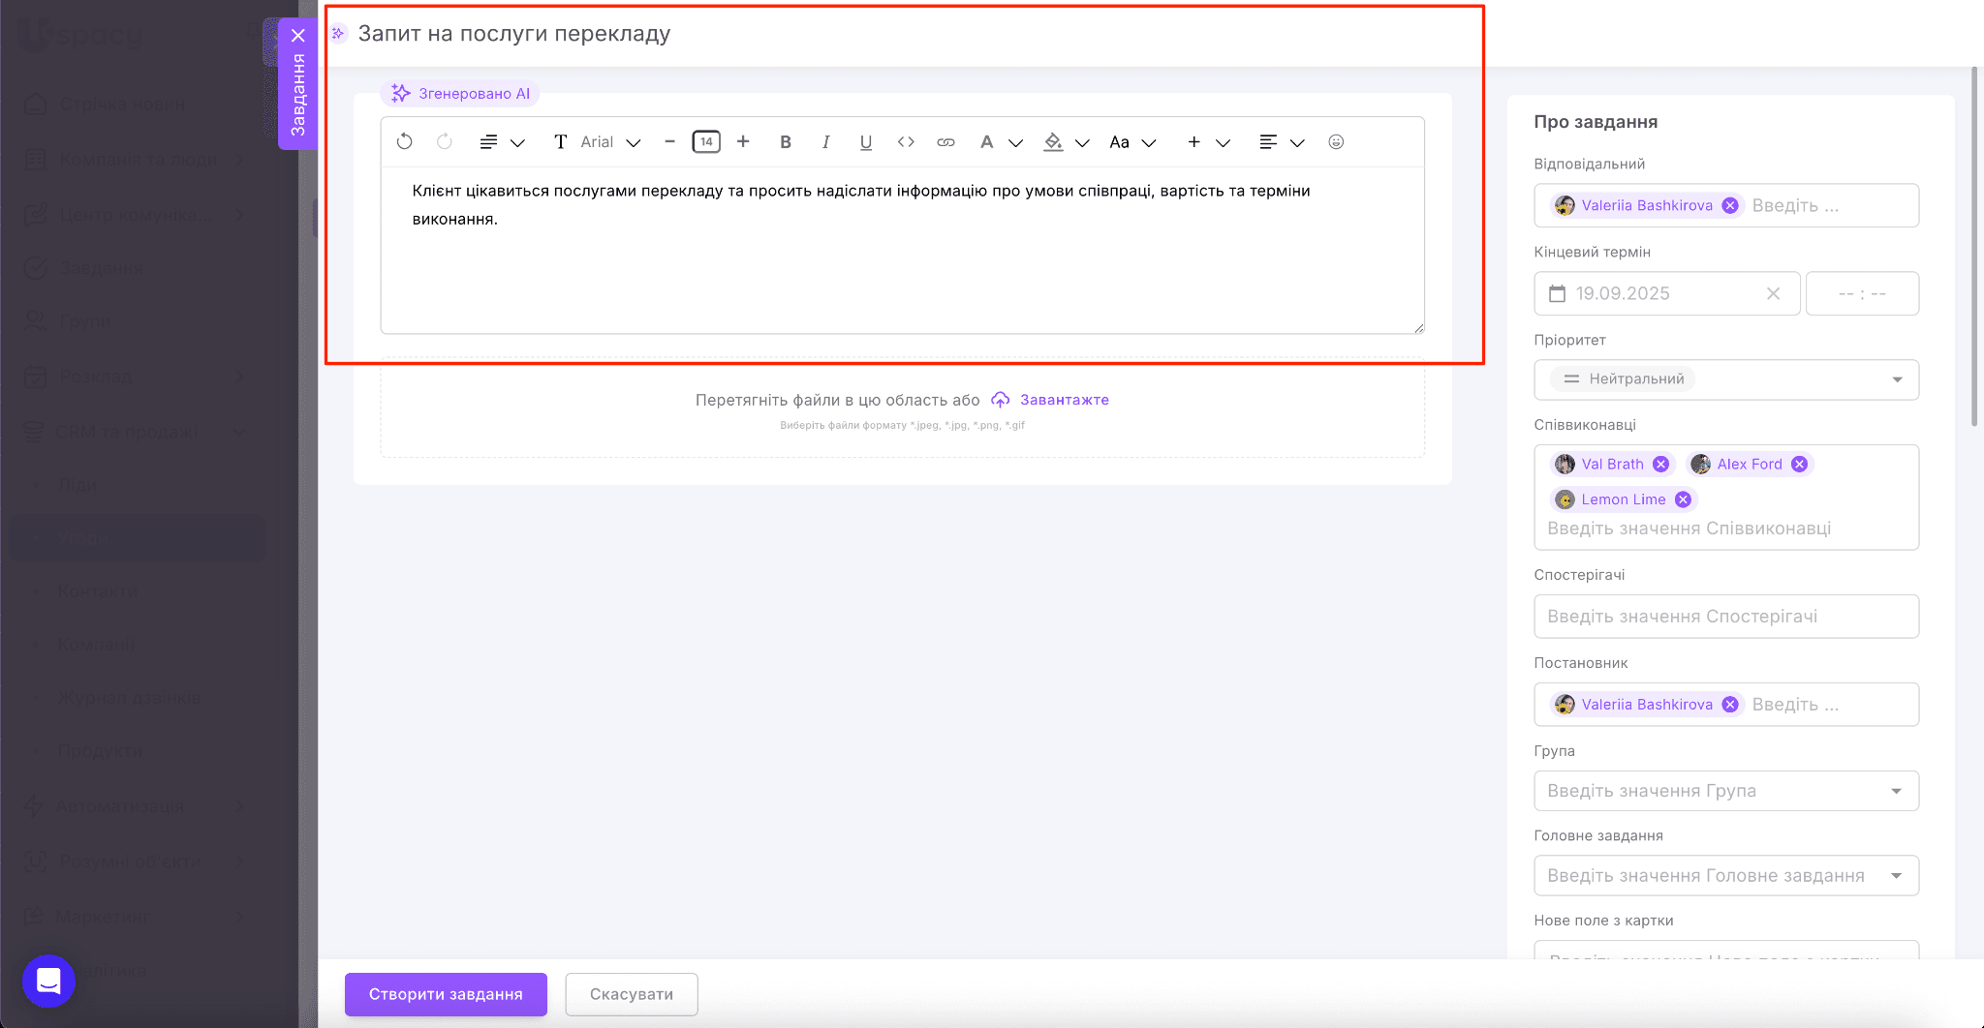Click the Valeriia Bashkirova chip under Відповідальний
1984x1028 pixels.
tap(1646, 205)
